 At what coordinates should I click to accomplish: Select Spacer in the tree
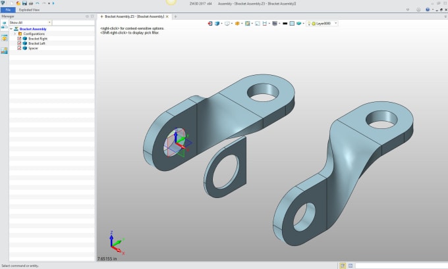click(33, 48)
